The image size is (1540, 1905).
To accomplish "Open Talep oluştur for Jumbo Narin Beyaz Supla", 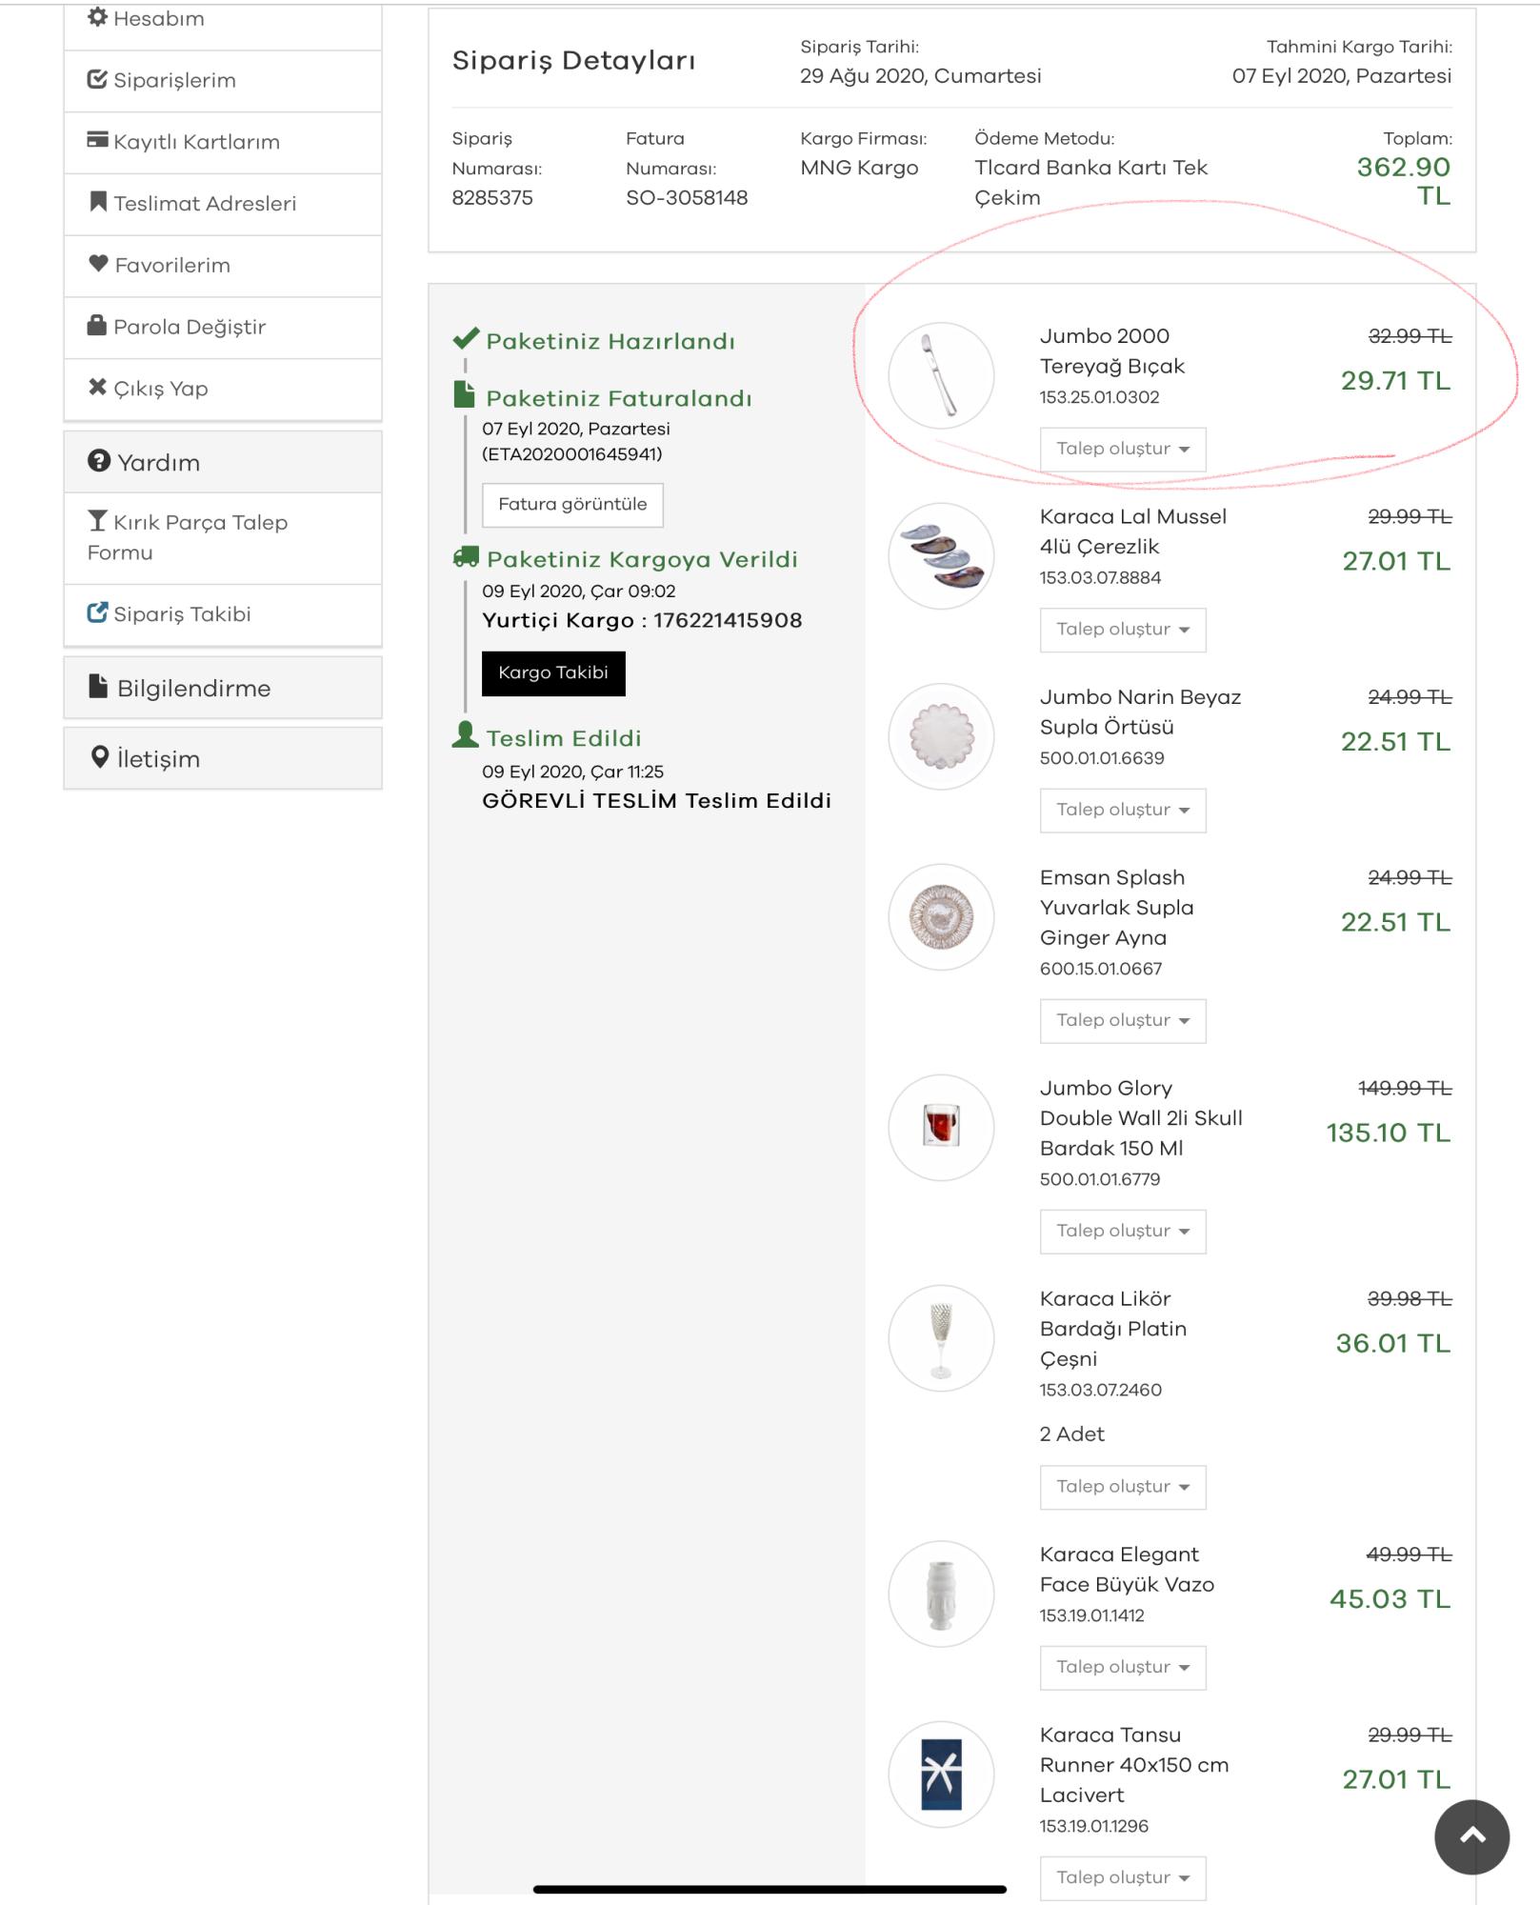I will point(1123,811).
